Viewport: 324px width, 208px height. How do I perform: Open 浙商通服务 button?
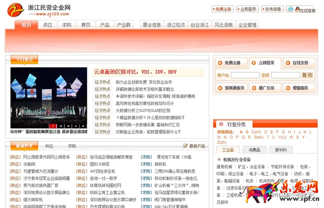pyautogui.click(x=231, y=88)
